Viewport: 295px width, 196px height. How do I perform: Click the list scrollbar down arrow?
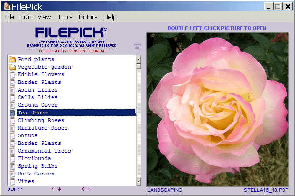(138, 182)
